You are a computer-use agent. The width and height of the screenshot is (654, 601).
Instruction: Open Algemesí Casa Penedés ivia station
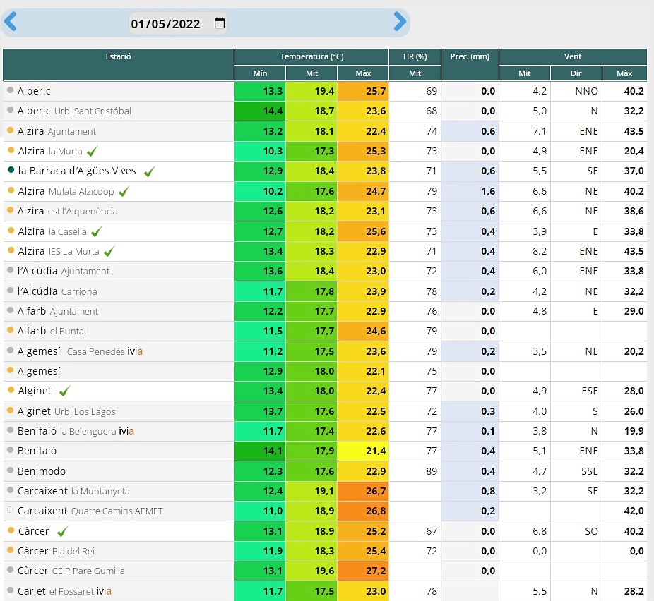(80, 351)
